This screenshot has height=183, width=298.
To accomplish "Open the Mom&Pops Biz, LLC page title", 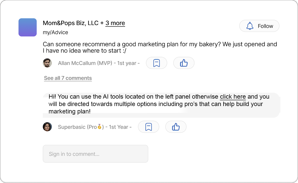I will [71, 23].
